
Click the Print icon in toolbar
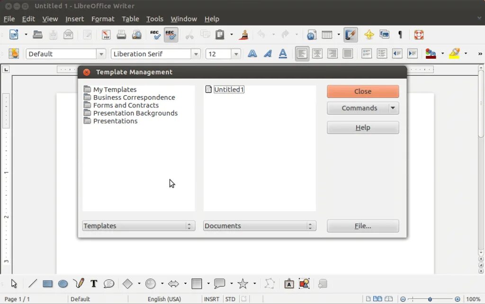121,35
